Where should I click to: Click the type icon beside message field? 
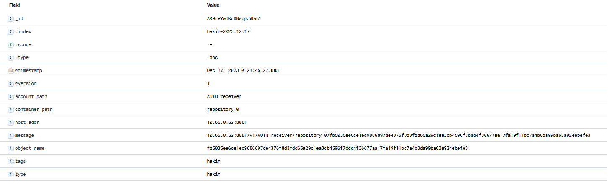10,136
